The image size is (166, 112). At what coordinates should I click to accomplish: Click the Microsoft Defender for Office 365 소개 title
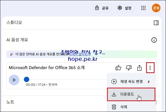coord(47,68)
